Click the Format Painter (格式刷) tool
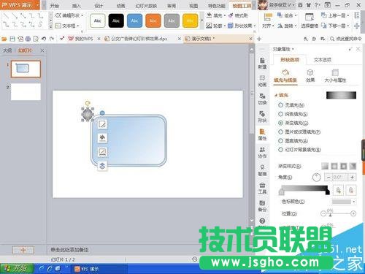The height and width of the screenshot is (274, 365). pos(238,15)
